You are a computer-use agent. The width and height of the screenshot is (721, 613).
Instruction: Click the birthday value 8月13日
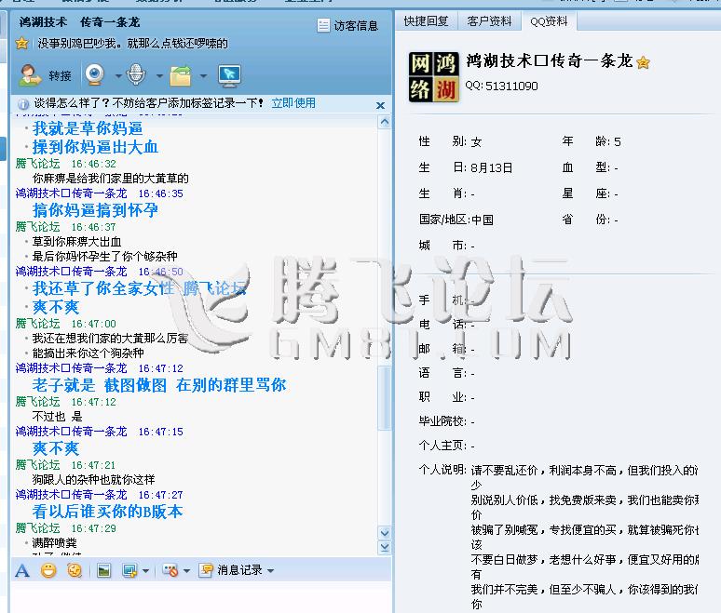(x=492, y=168)
